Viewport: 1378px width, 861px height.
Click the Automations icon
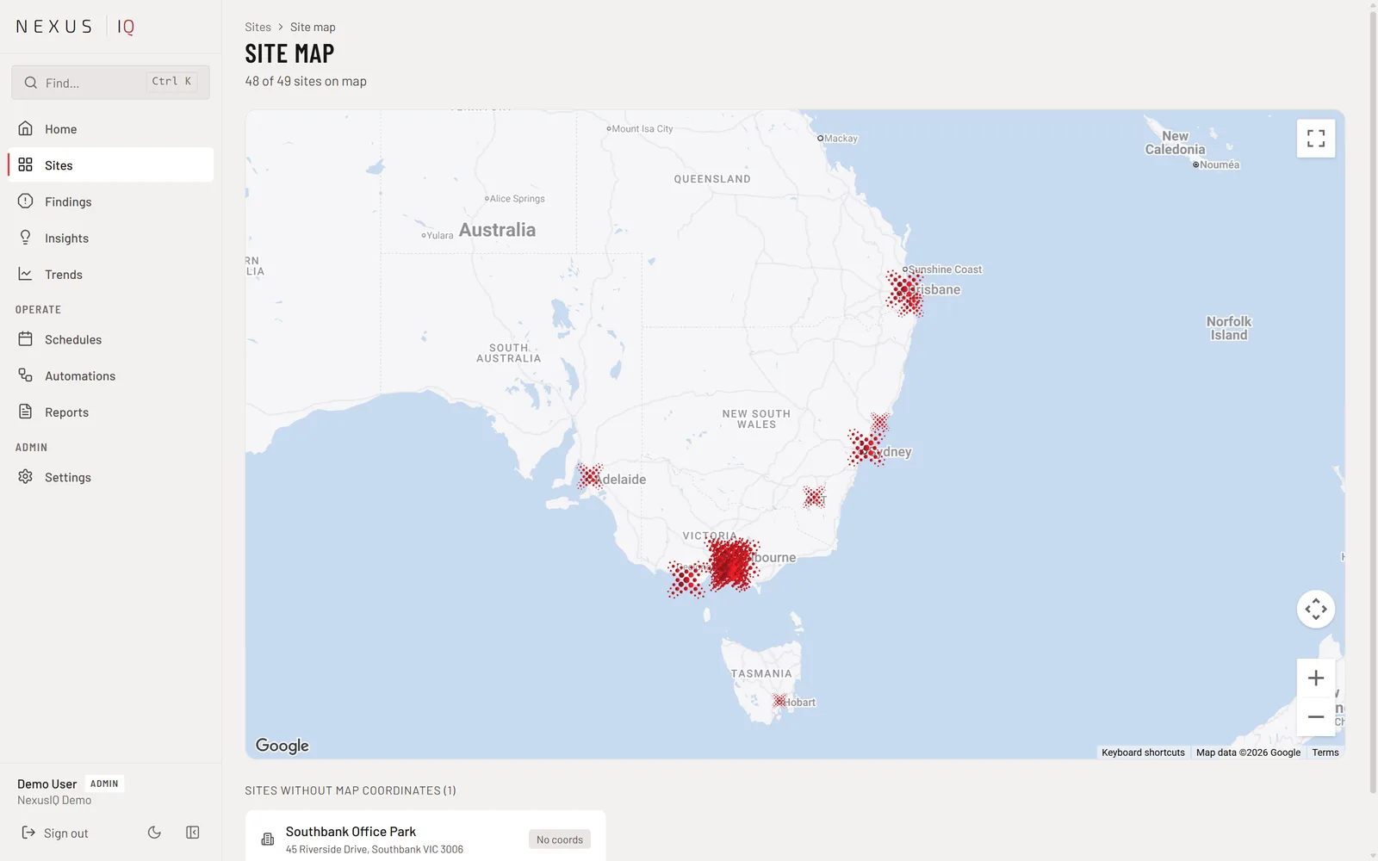(x=26, y=375)
